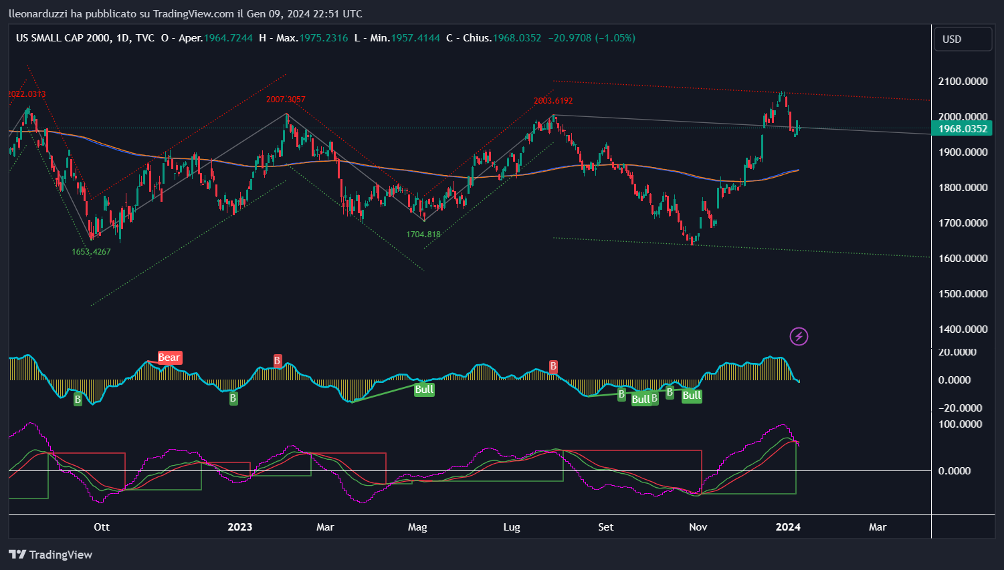Click the opening value 1964.7244

coord(228,38)
